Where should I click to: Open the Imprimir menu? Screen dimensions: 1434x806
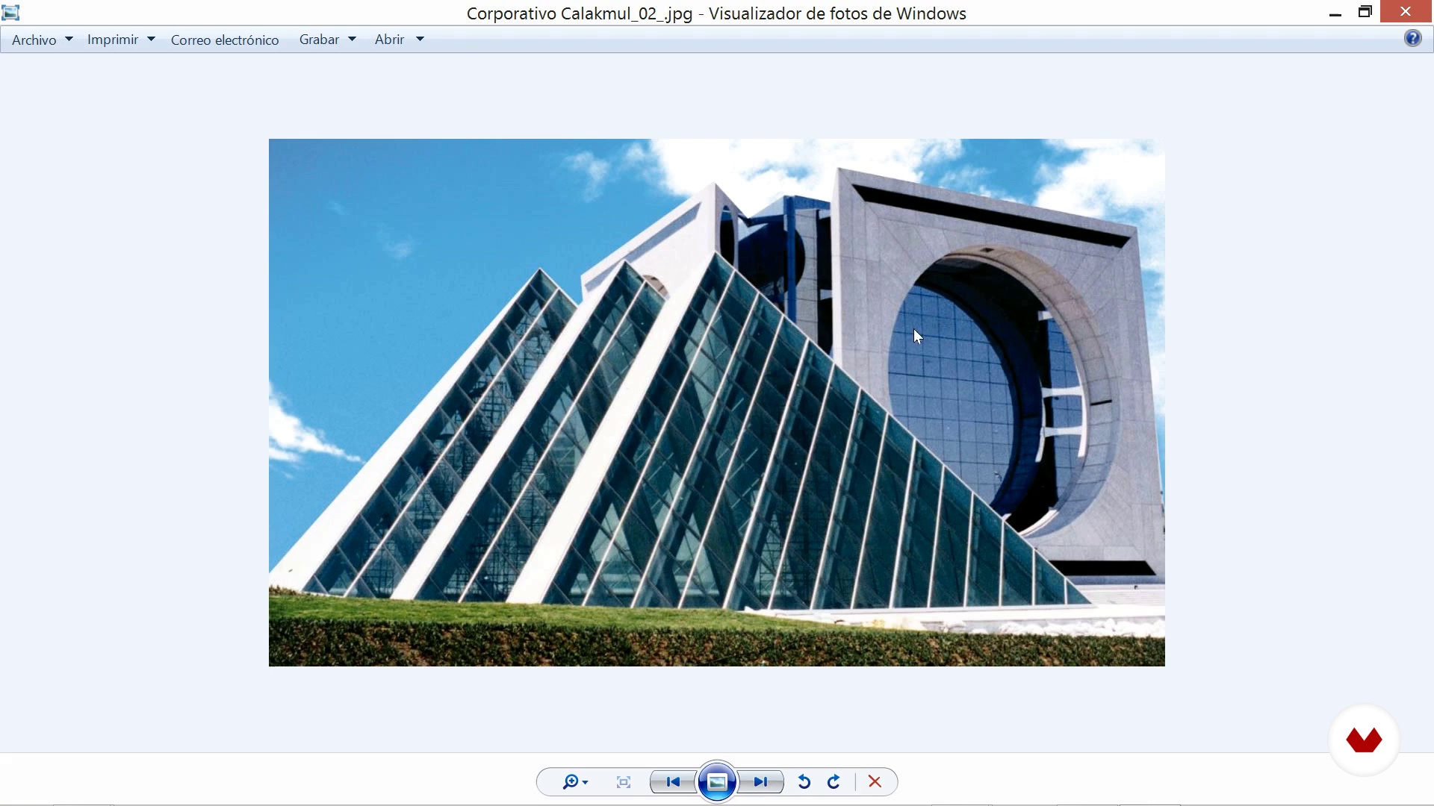click(113, 40)
